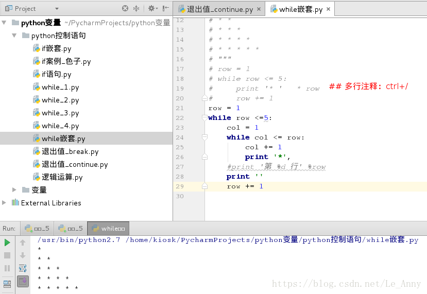Place cursor on empty line 30

[x=316, y=196]
